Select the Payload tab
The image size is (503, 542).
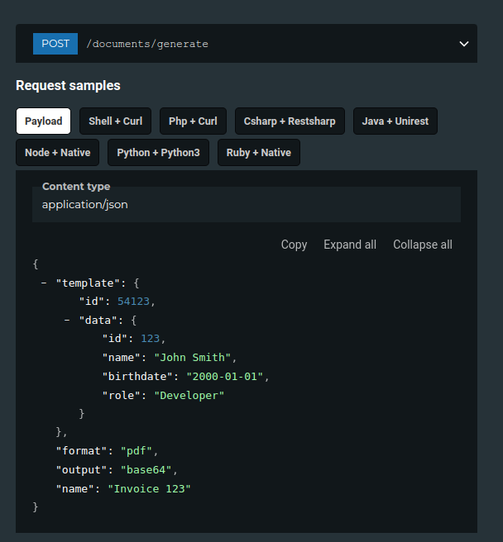tap(43, 121)
